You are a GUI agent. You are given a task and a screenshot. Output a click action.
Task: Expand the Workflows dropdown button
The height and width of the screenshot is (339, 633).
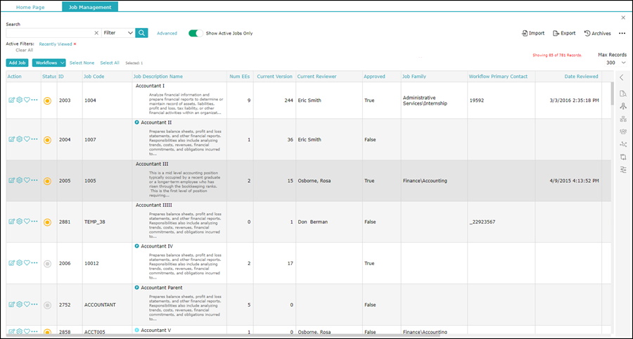click(49, 63)
